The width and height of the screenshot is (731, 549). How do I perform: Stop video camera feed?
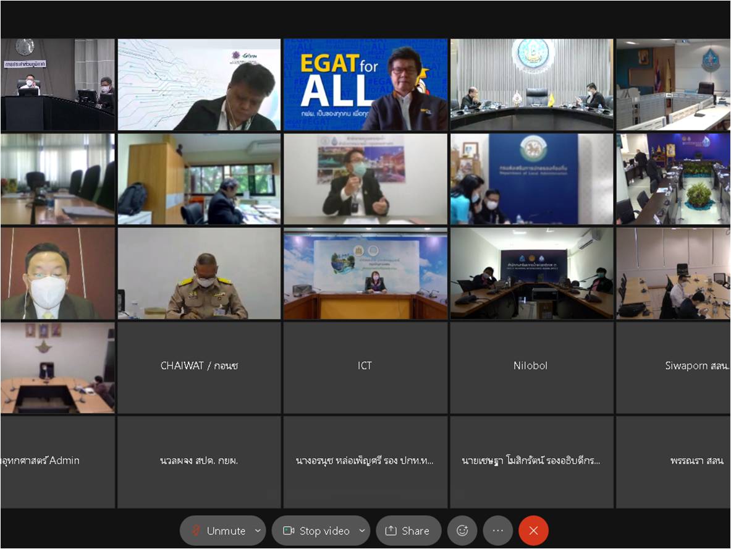[x=316, y=530]
